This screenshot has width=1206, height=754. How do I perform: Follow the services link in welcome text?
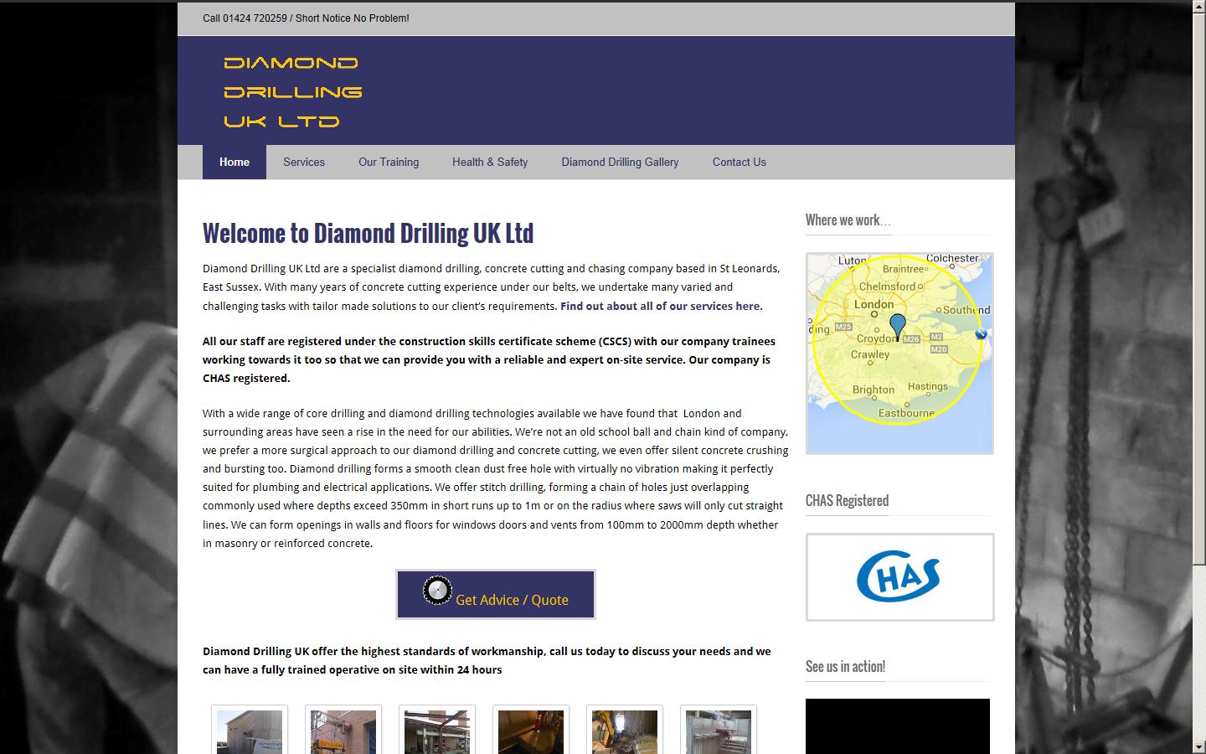click(x=660, y=306)
